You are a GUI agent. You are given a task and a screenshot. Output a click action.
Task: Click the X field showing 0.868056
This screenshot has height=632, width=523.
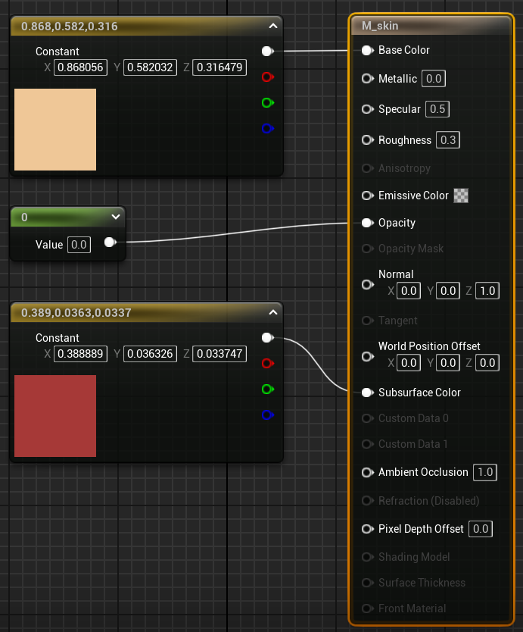pos(80,67)
